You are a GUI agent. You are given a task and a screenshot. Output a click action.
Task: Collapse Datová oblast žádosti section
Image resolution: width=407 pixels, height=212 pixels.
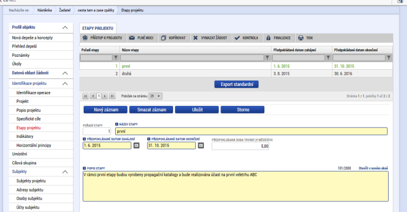tap(65, 73)
